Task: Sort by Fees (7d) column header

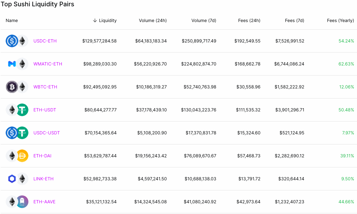Action: [x=294, y=20]
